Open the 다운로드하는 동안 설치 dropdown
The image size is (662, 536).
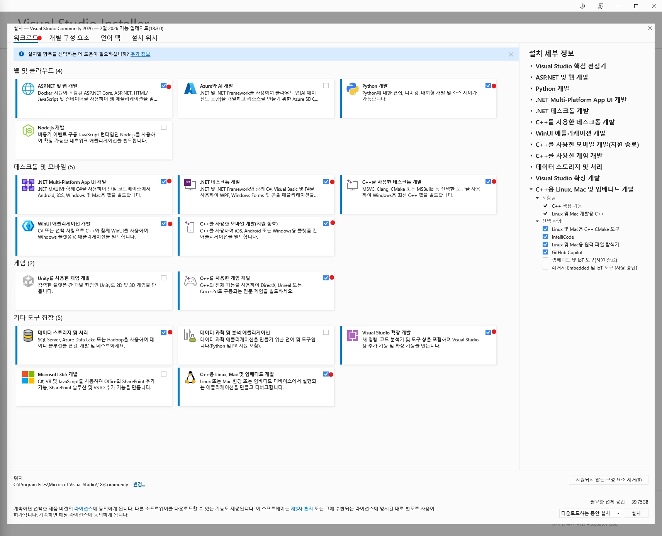click(x=590, y=513)
